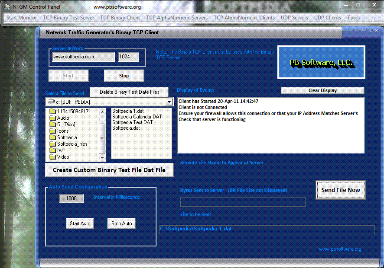Open the TCP Binary Client menu

click(120, 18)
